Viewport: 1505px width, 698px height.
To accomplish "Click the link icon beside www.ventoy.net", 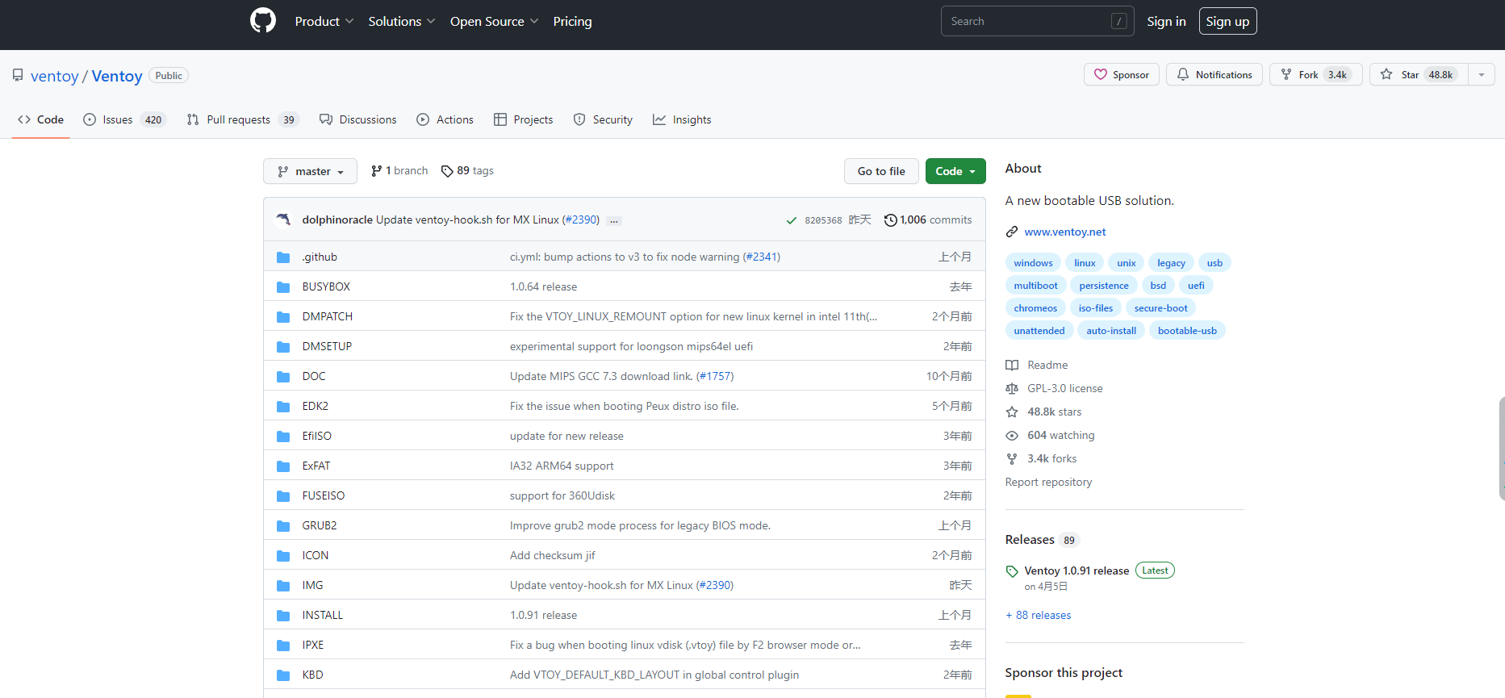I will [1012, 232].
